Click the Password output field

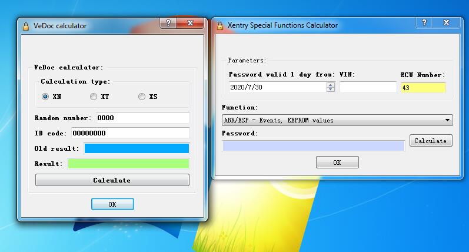coord(314,146)
